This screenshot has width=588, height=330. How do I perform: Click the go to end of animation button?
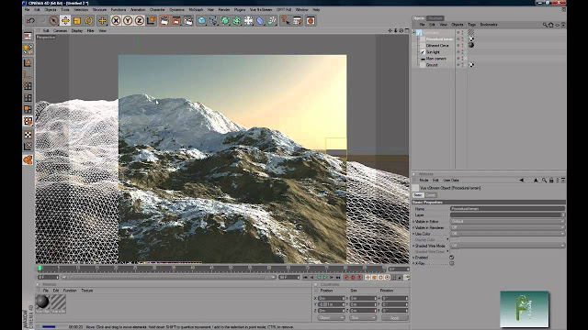(338, 278)
